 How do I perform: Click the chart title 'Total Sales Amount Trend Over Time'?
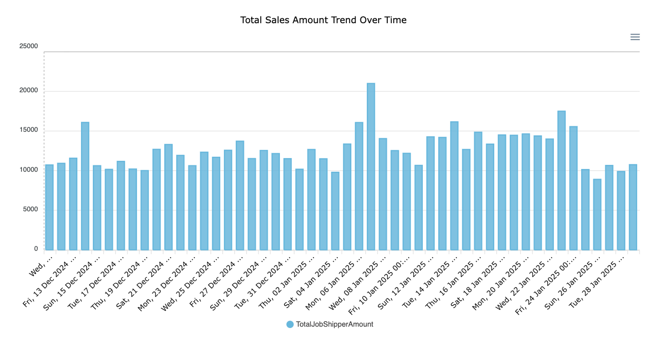[x=323, y=20]
